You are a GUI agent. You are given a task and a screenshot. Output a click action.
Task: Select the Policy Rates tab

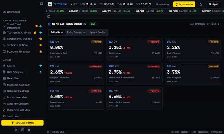57,32
